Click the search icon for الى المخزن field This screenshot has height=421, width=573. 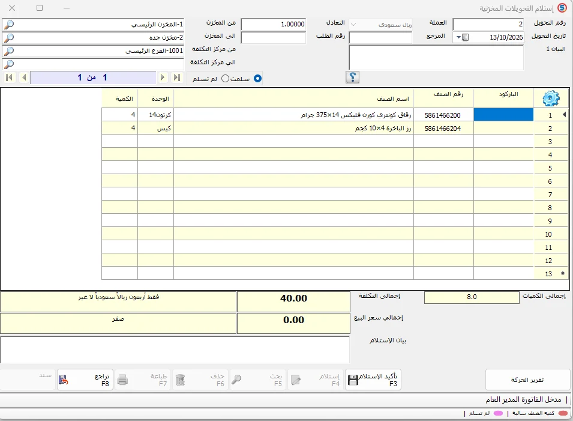8,38
